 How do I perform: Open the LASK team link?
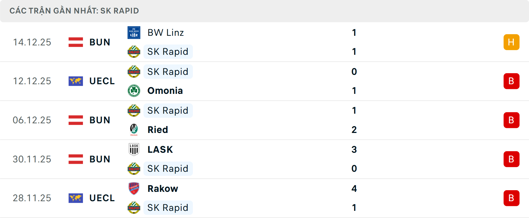160,149
